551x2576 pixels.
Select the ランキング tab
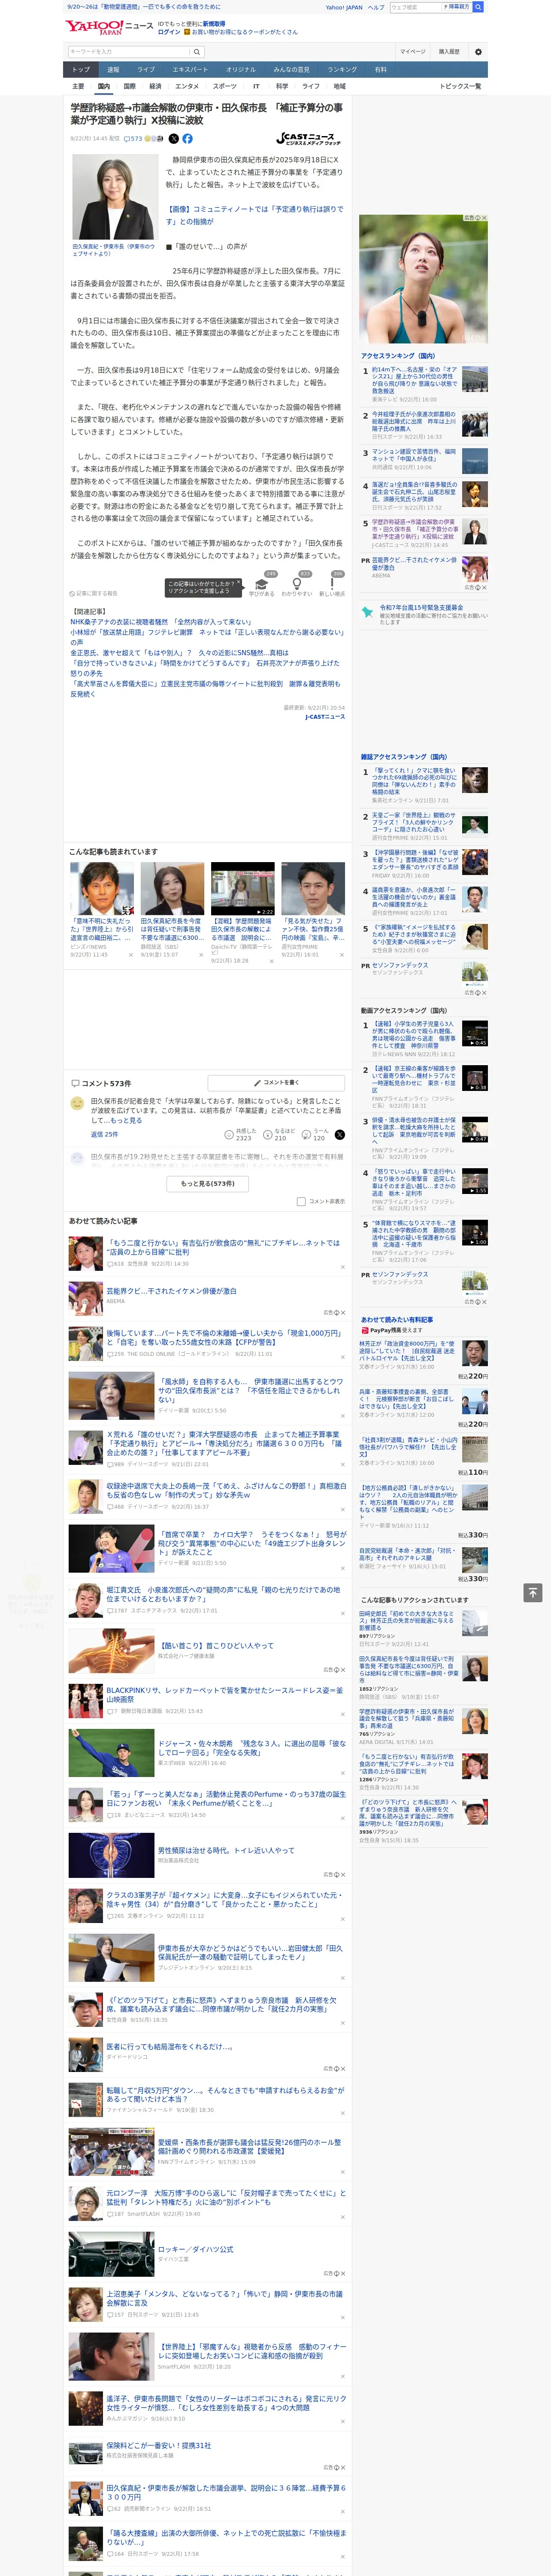(x=342, y=70)
